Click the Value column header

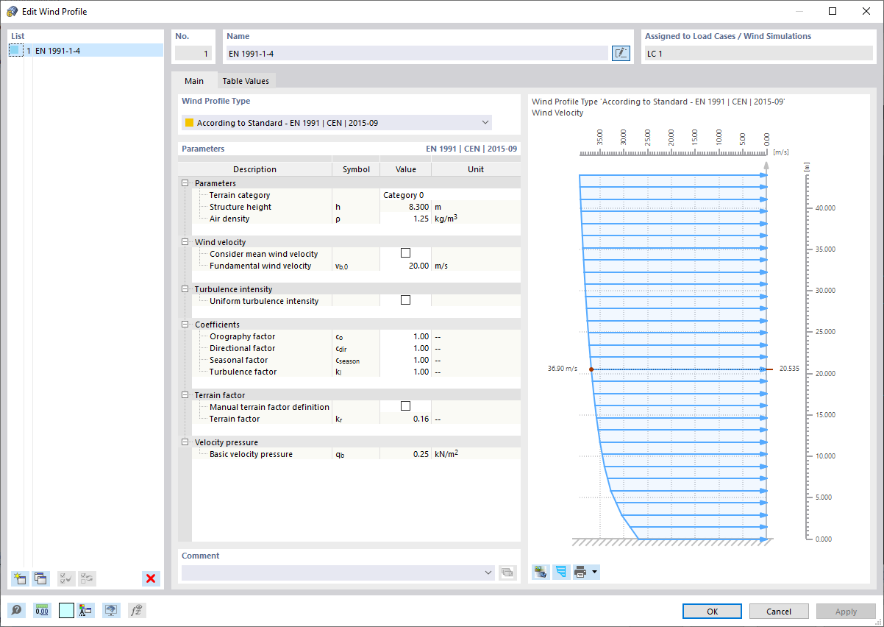pos(405,169)
